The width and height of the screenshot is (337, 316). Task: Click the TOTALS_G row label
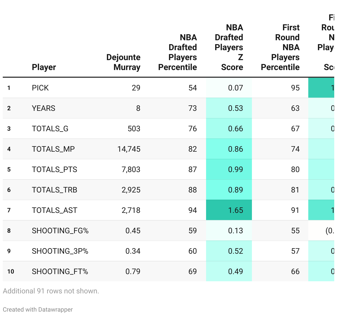pos(50,128)
